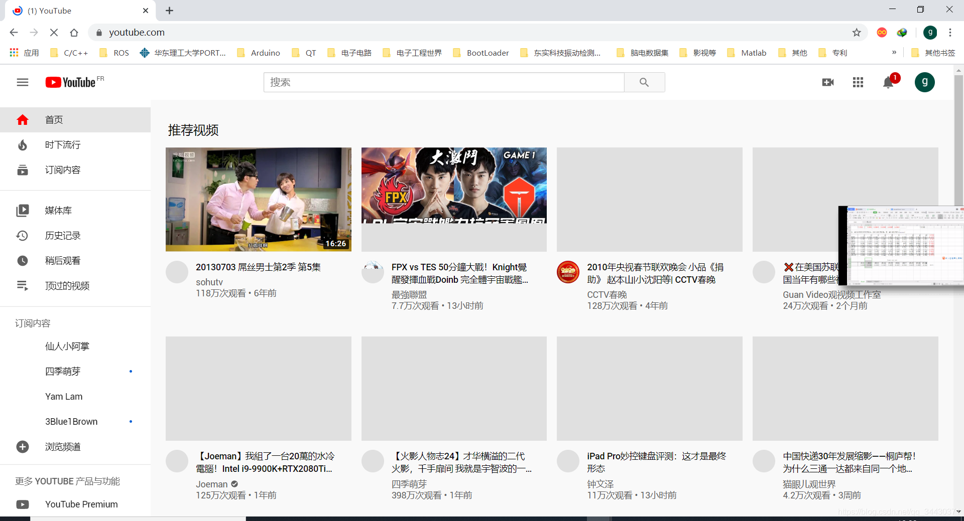This screenshot has height=521, width=964.
Task: Click the Chrome profile avatar in the toolbar
Action: 930,33
